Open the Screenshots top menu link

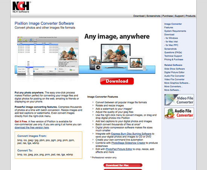tap(154, 16)
